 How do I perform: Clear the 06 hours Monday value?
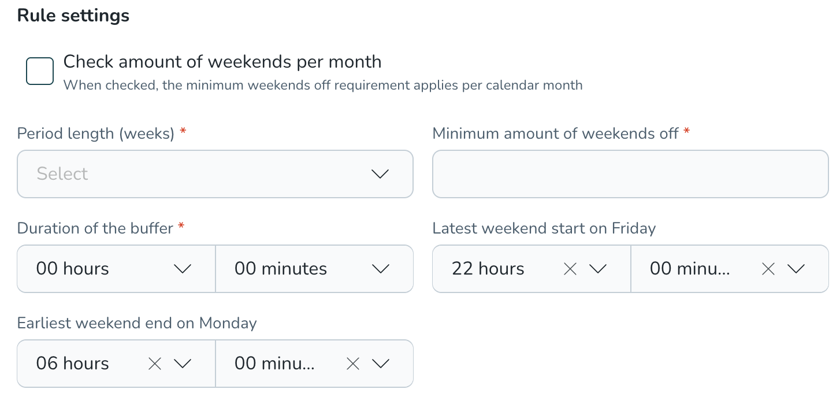point(155,364)
